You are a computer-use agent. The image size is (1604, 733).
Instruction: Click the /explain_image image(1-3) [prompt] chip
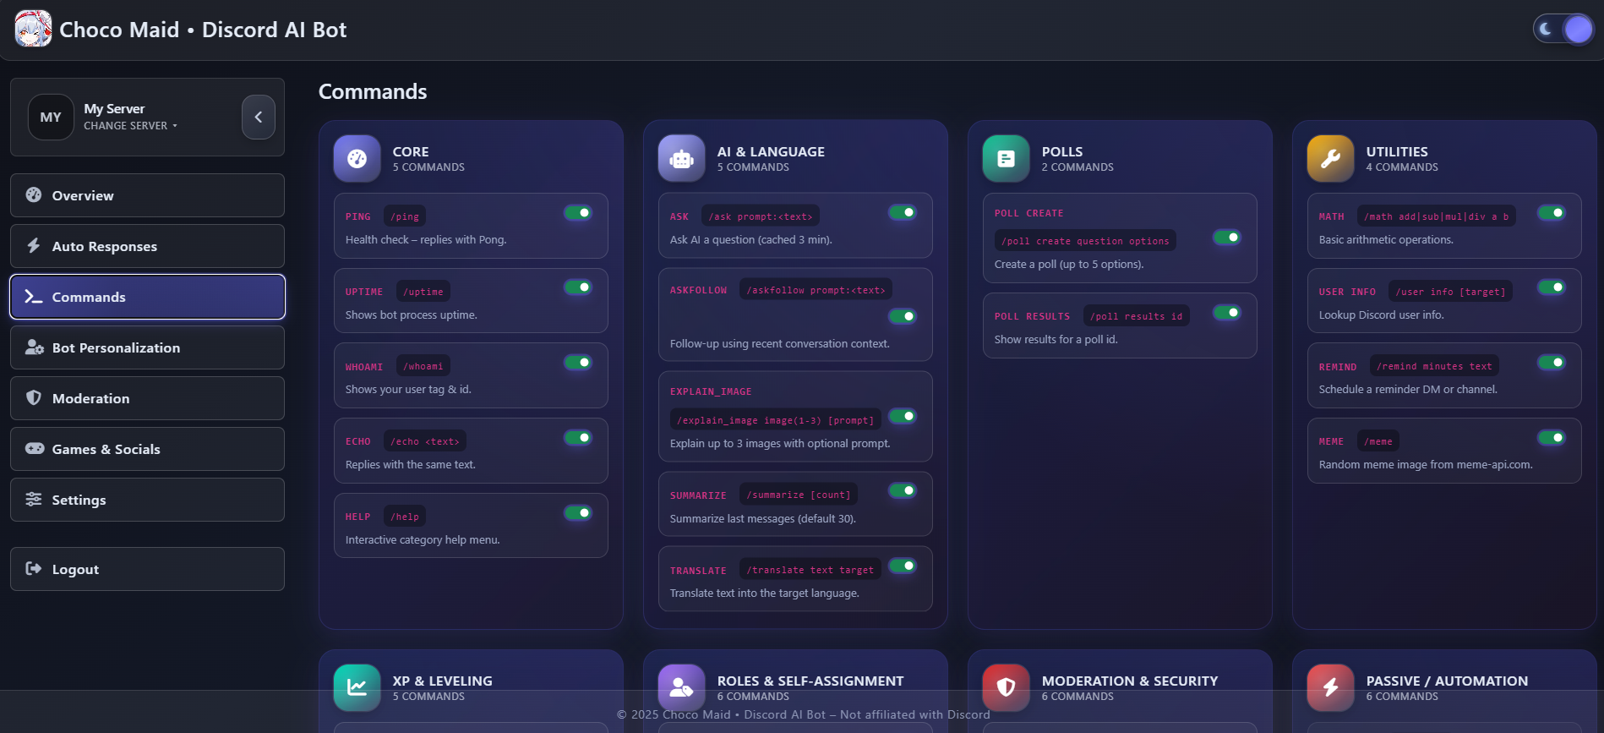pyautogui.click(x=775, y=420)
